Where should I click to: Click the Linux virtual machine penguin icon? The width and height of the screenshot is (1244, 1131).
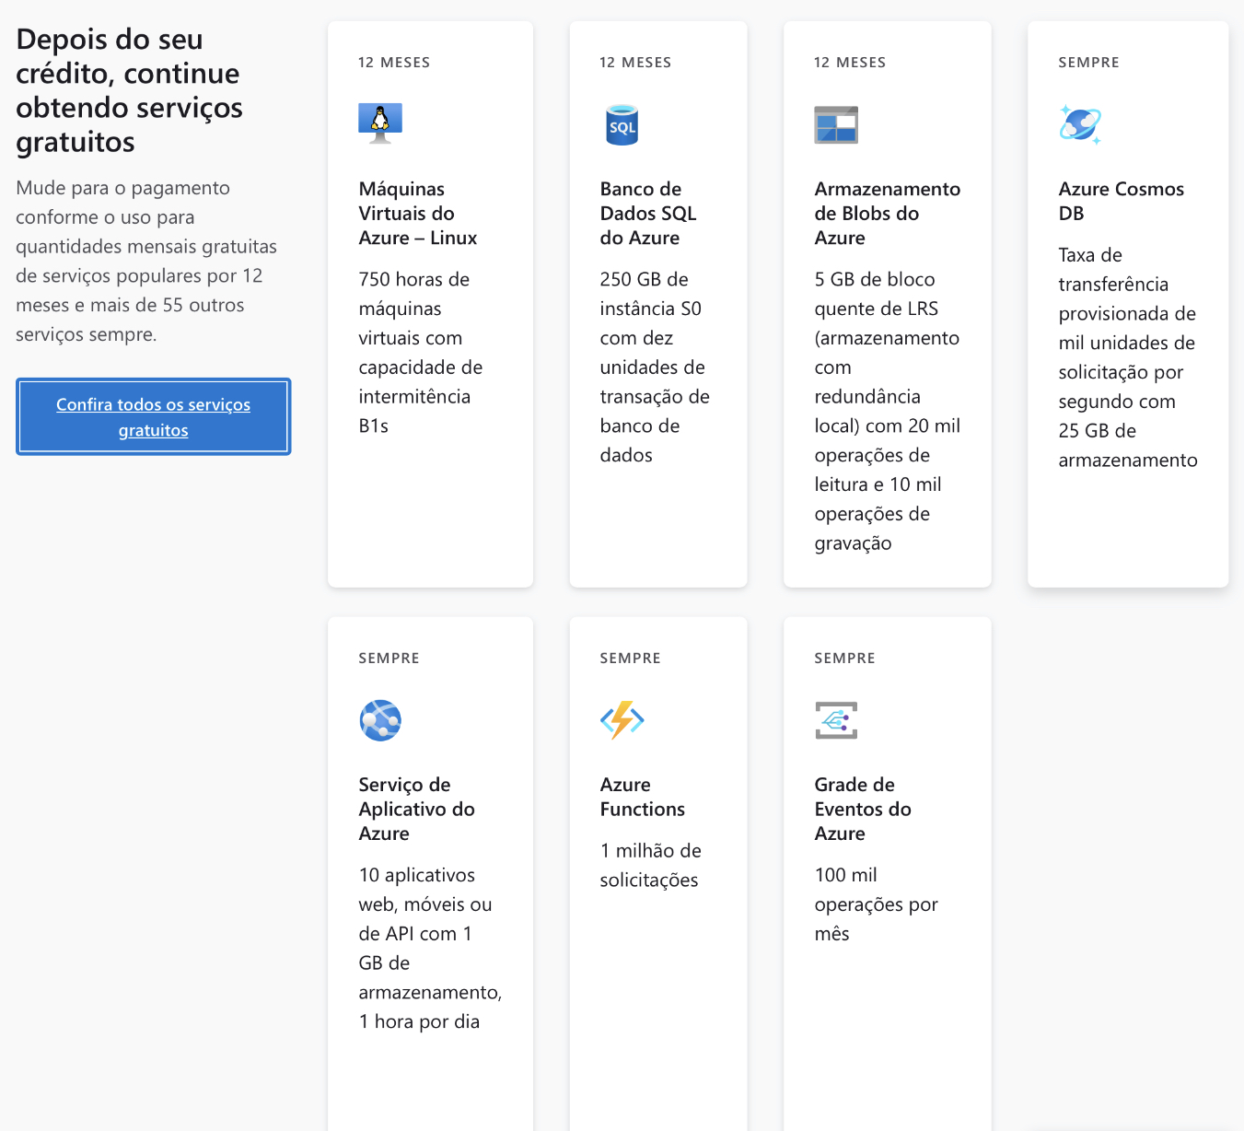click(x=380, y=123)
